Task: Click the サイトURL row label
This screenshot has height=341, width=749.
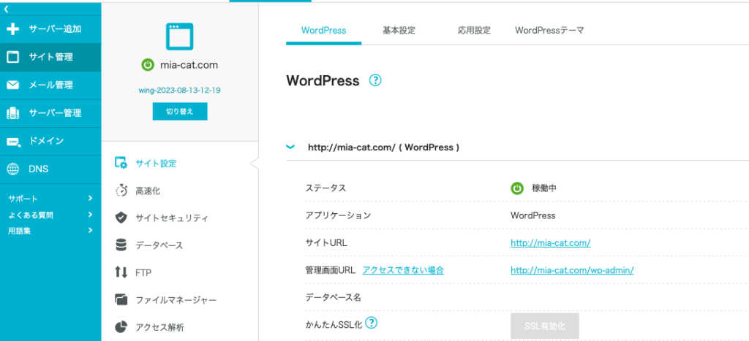Action: [x=326, y=242]
